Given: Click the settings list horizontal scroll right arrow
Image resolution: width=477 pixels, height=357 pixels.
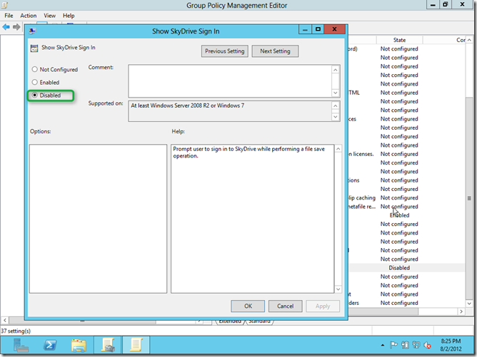Looking at the screenshot, I should point(461,311).
